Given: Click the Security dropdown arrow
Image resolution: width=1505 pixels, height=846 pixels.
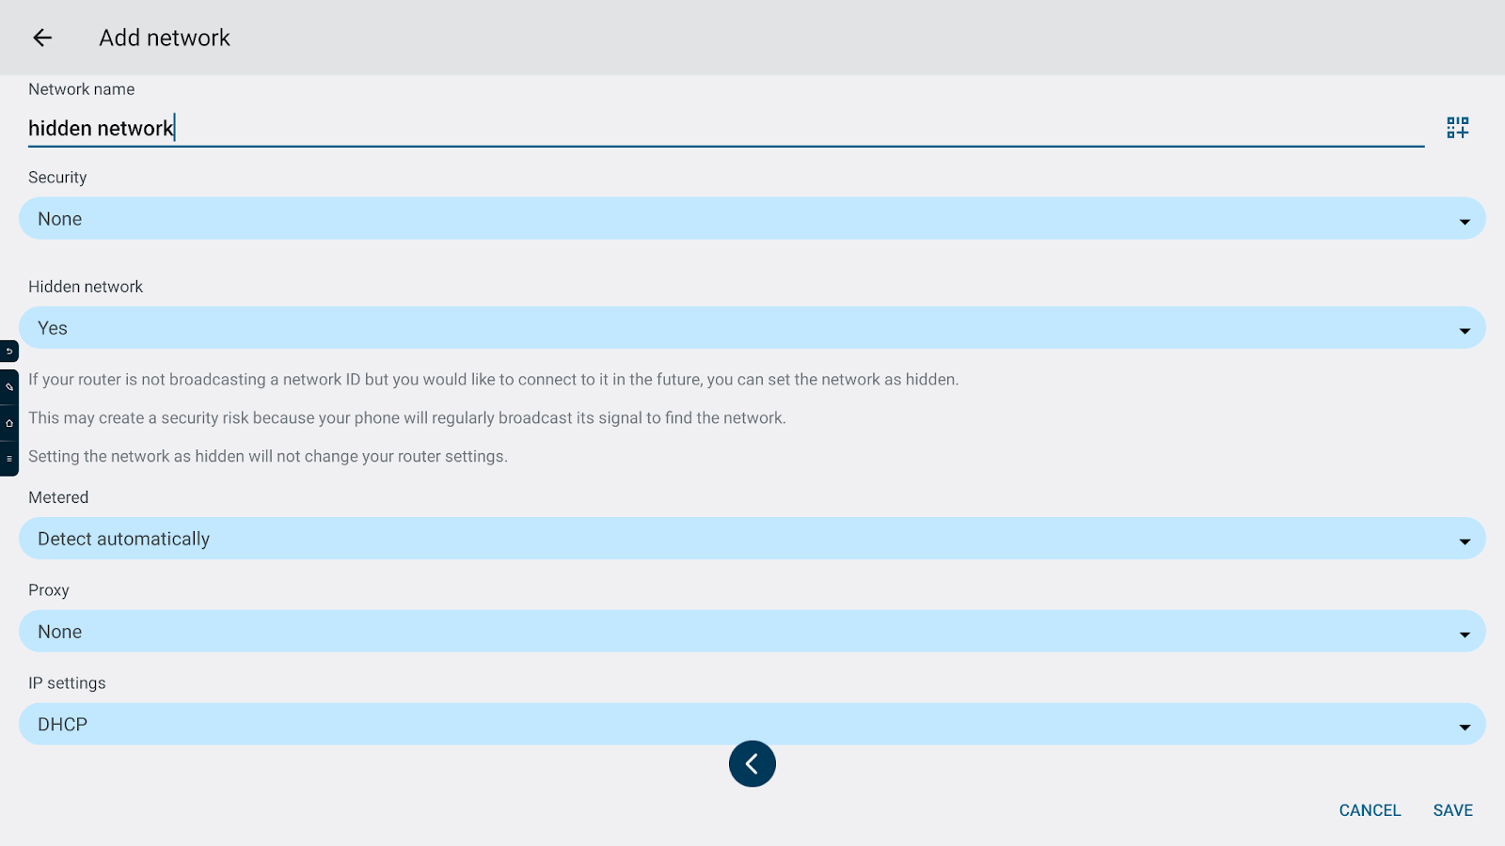Looking at the screenshot, I should [x=1464, y=222].
